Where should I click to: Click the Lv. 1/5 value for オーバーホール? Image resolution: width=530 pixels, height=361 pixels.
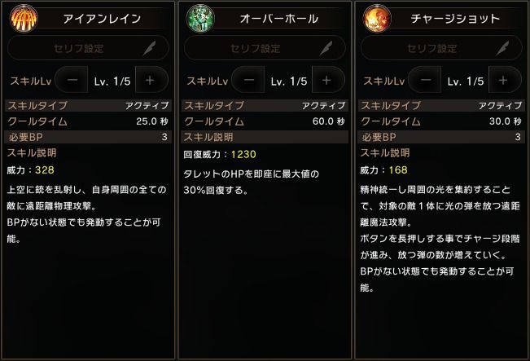(287, 80)
